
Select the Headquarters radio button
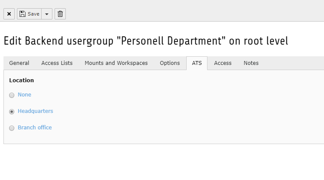pyautogui.click(x=12, y=112)
